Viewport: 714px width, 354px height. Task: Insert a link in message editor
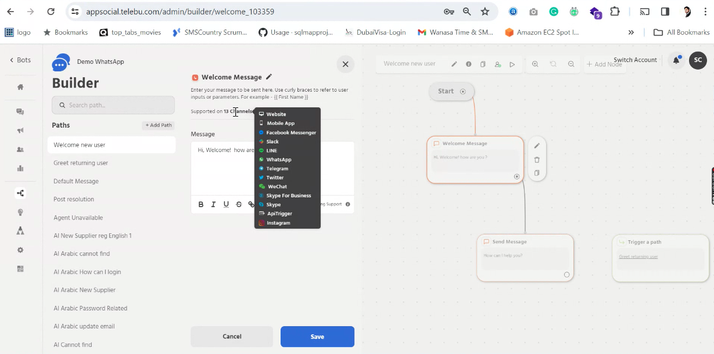point(251,204)
